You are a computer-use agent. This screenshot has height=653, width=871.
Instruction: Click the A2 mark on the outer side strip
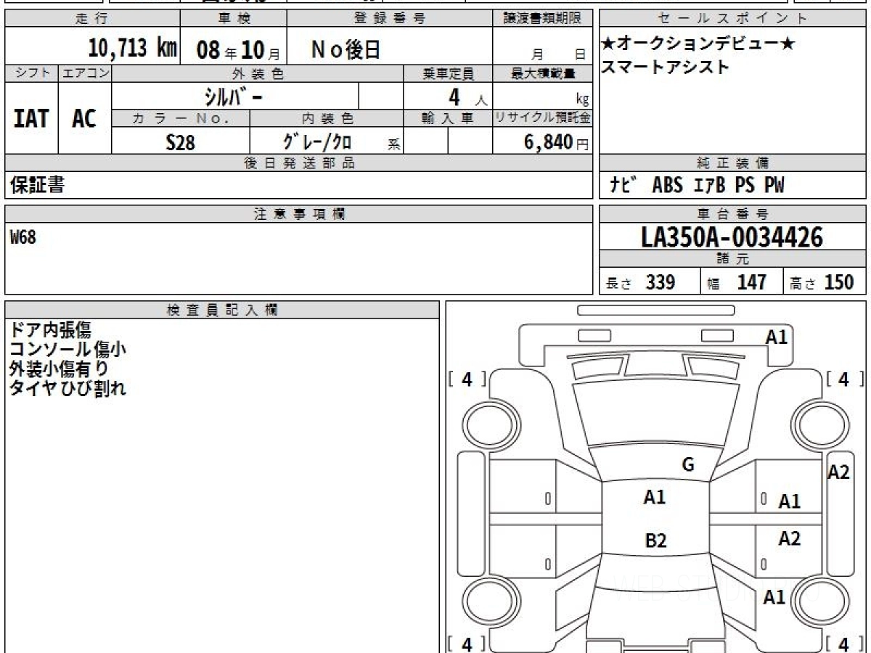839,472
